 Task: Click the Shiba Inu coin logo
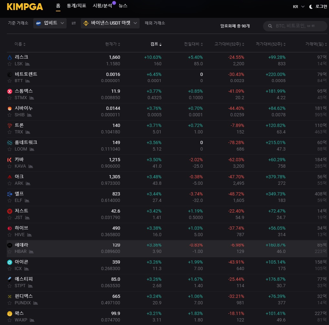pyautogui.click(x=10, y=109)
